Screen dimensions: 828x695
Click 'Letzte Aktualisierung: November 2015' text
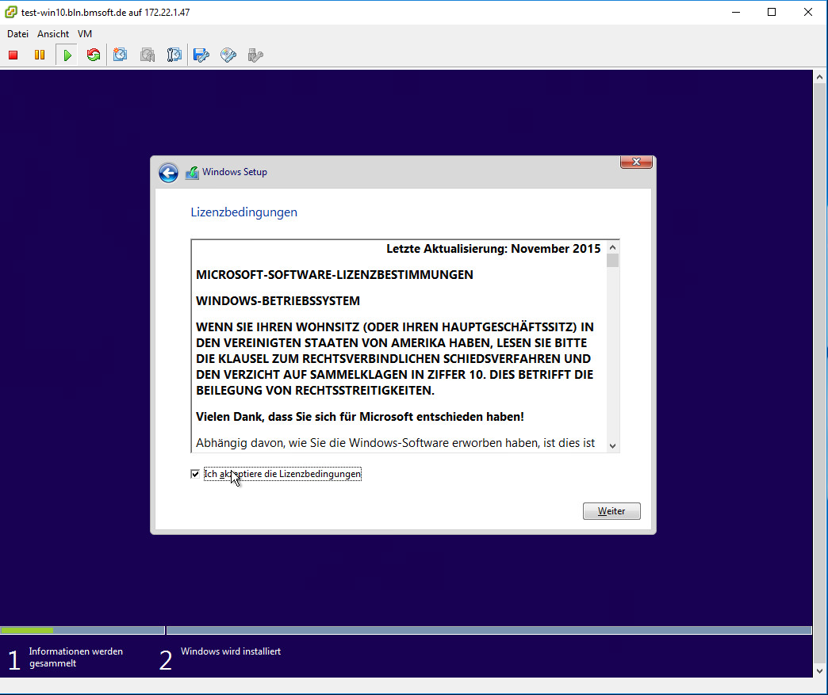tap(493, 249)
